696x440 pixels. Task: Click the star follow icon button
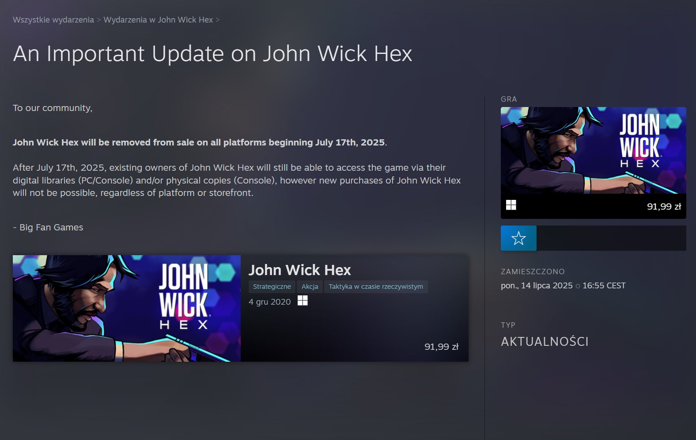click(x=518, y=238)
